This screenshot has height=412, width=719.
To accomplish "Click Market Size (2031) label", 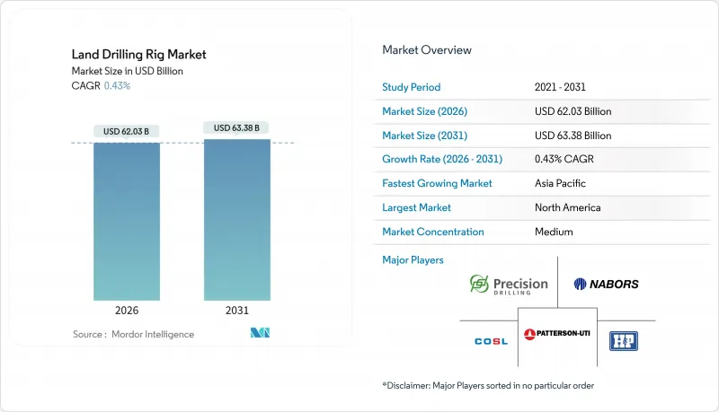I will coord(424,136).
